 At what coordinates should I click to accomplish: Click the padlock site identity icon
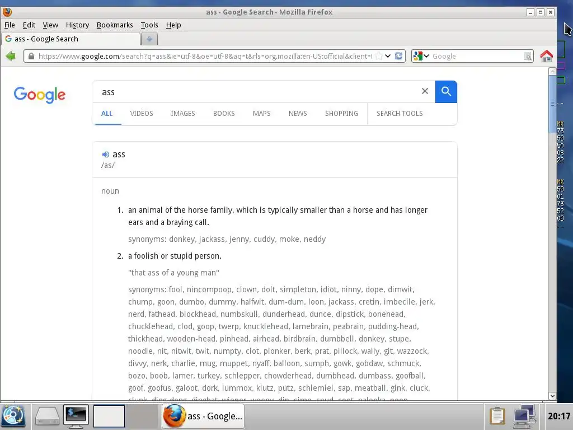(31, 56)
